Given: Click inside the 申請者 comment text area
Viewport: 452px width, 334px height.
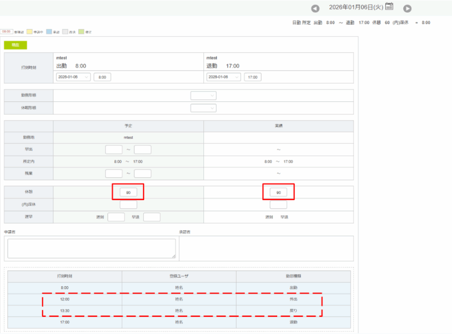Looking at the screenshot, I should [x=91, y=248].
